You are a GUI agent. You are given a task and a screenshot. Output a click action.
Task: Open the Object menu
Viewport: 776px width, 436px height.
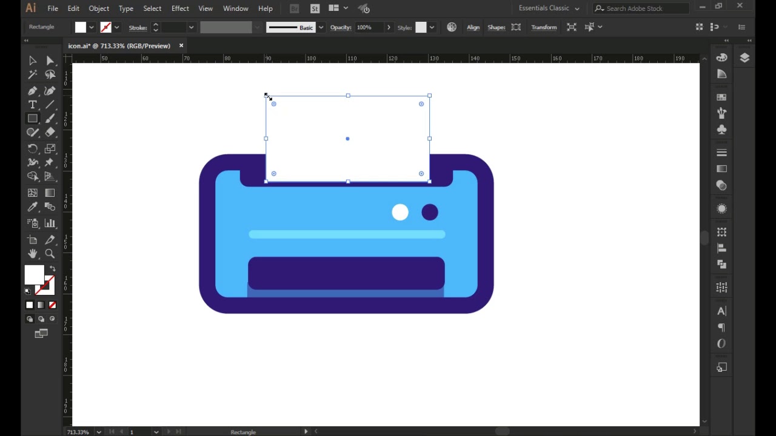pyautogui.click(x=99, y=8)
